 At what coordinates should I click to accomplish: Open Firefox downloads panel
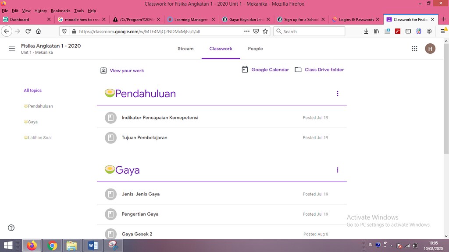coord(366,31)
